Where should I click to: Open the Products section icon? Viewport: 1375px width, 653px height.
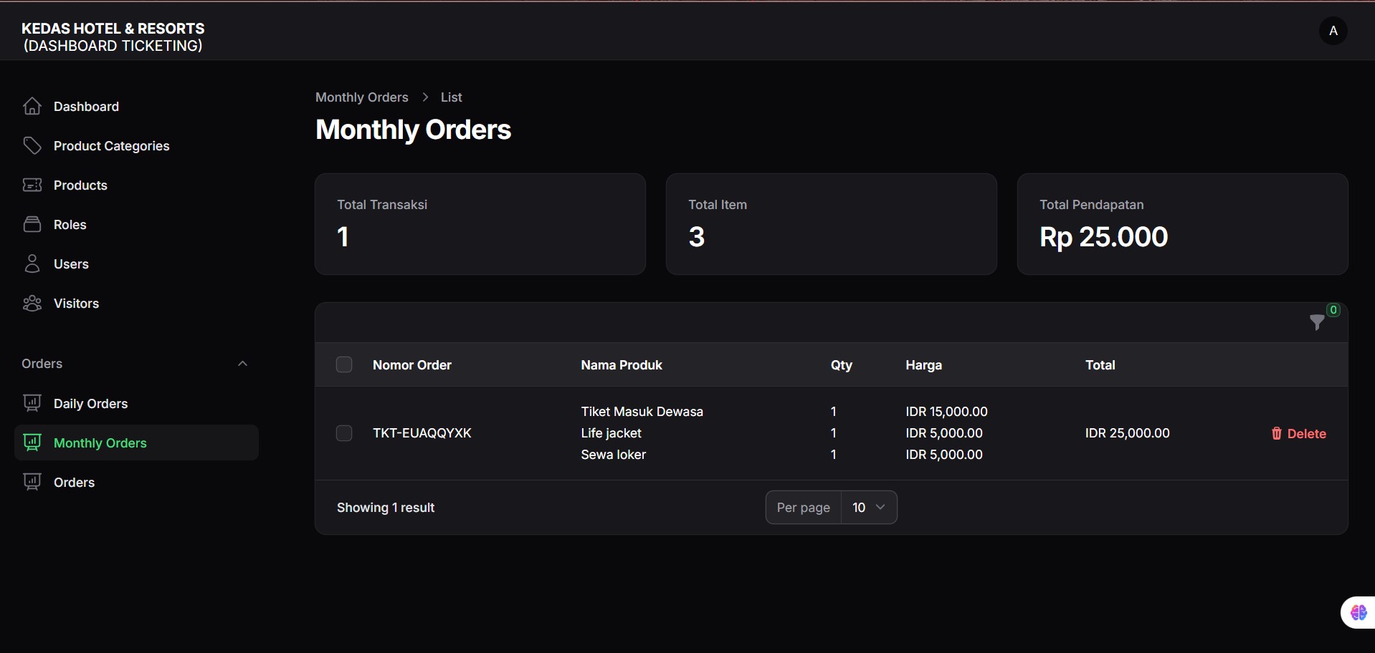point(33,185)
